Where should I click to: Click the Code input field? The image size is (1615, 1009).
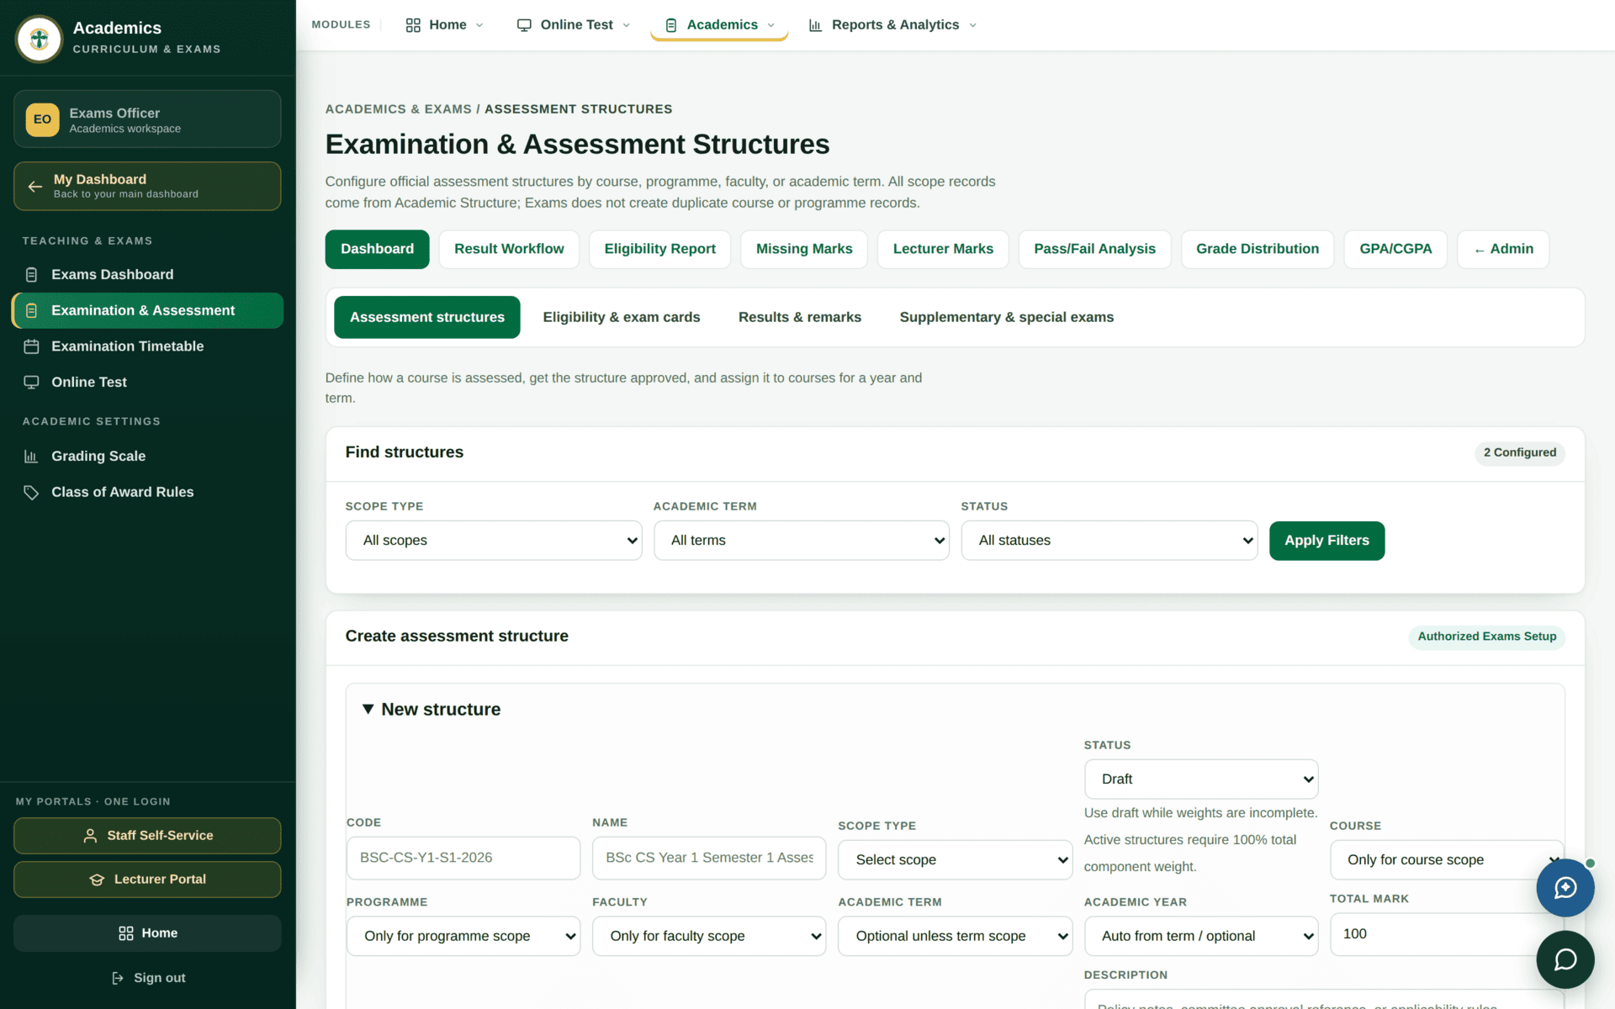[463, 858]
